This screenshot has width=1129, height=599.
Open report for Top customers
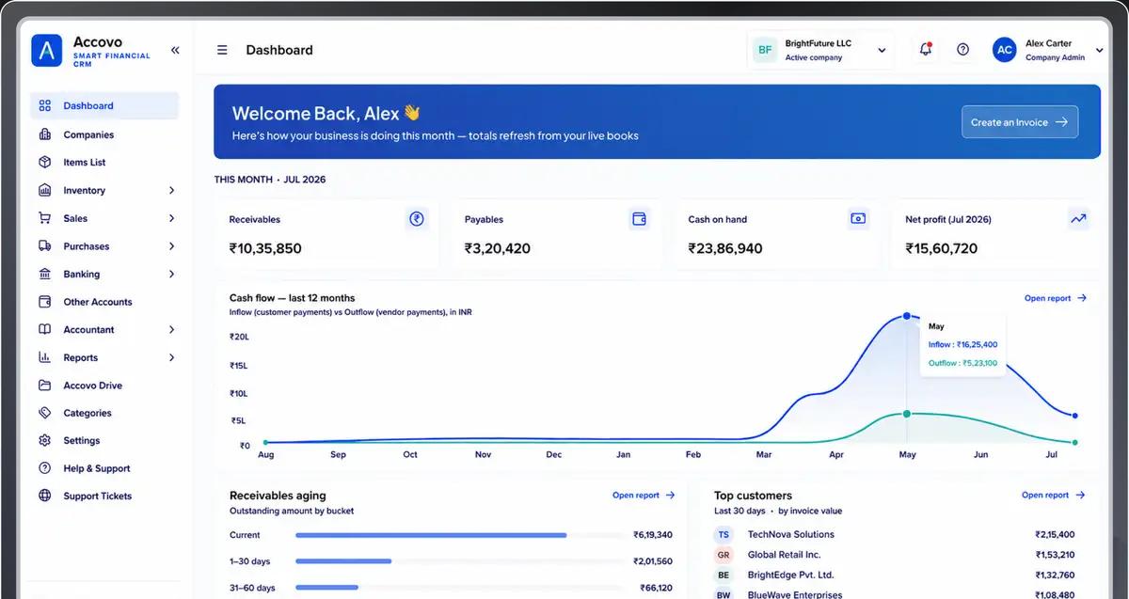pos(1053,495)
